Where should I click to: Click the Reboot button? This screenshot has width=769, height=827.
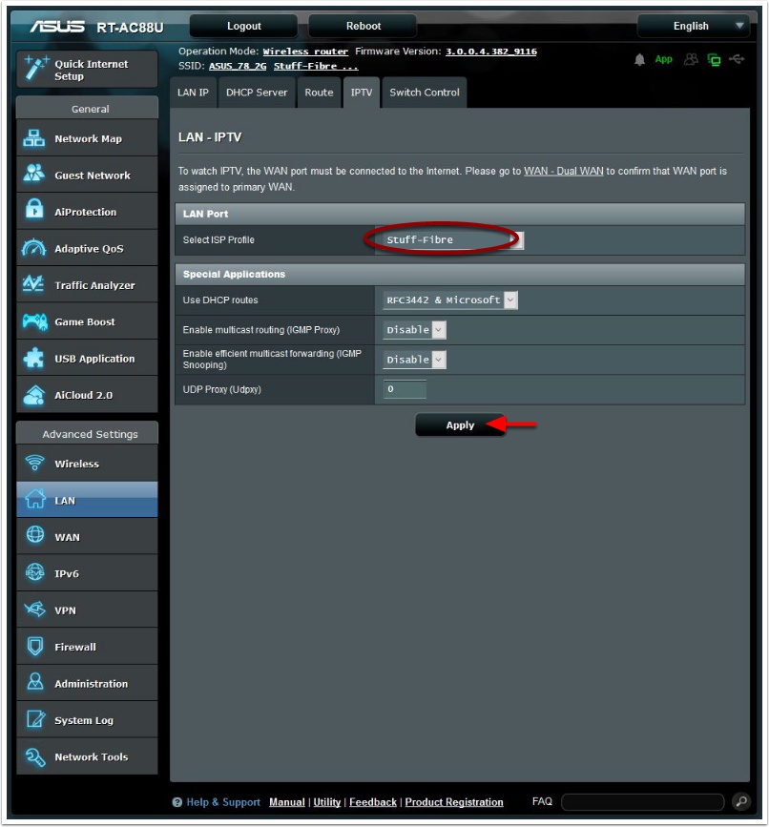tap(363, 26)
